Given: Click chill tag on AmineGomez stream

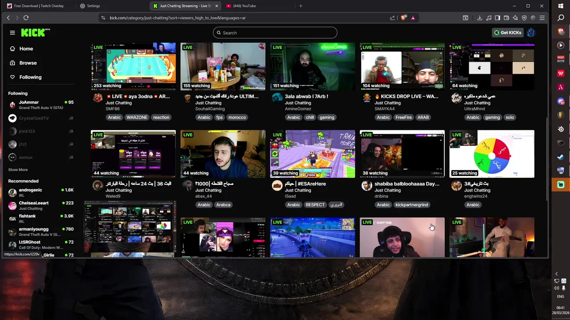Looking at the screenshot, I should click(x=310, y=117).
